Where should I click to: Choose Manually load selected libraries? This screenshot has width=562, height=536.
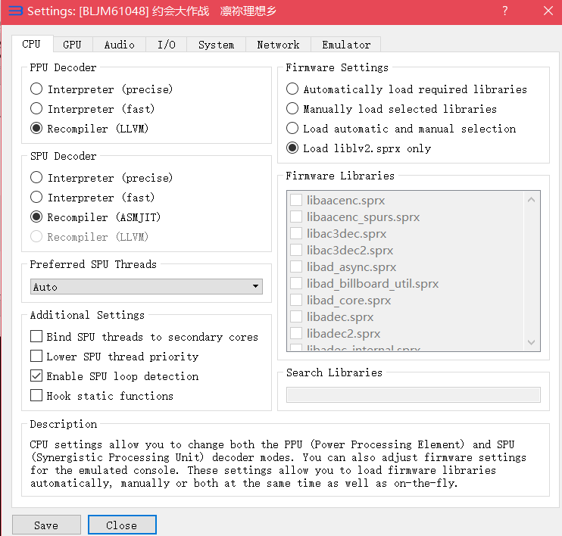(292, 109)
